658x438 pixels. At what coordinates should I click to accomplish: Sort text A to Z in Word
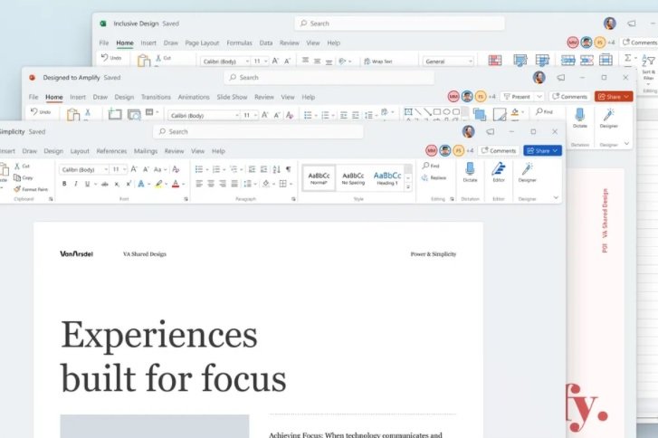click(x=276, y=169)
